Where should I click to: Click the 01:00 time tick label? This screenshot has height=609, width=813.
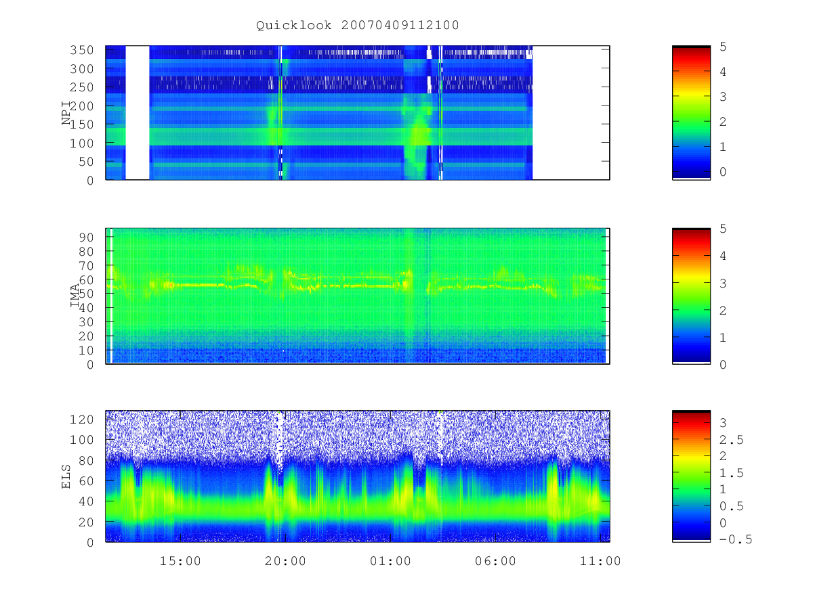(x=391, y=561)
